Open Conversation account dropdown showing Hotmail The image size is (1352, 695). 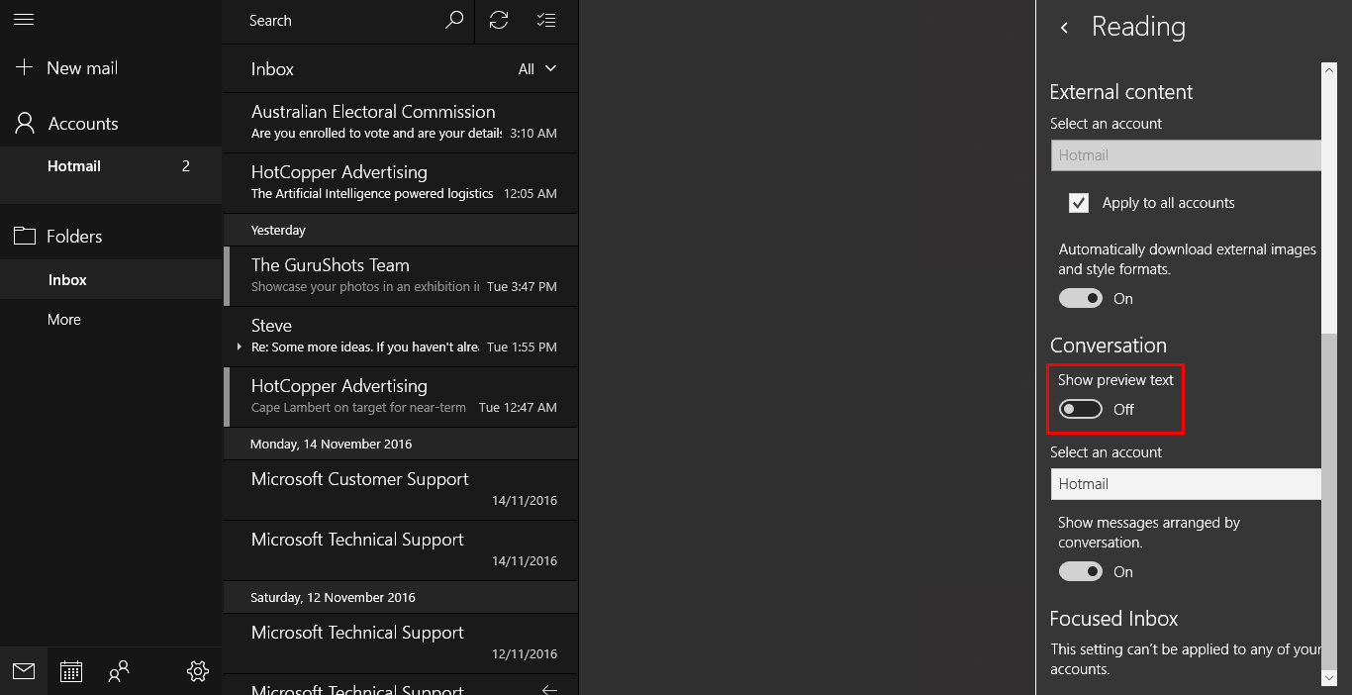[x=1186, y=483]
